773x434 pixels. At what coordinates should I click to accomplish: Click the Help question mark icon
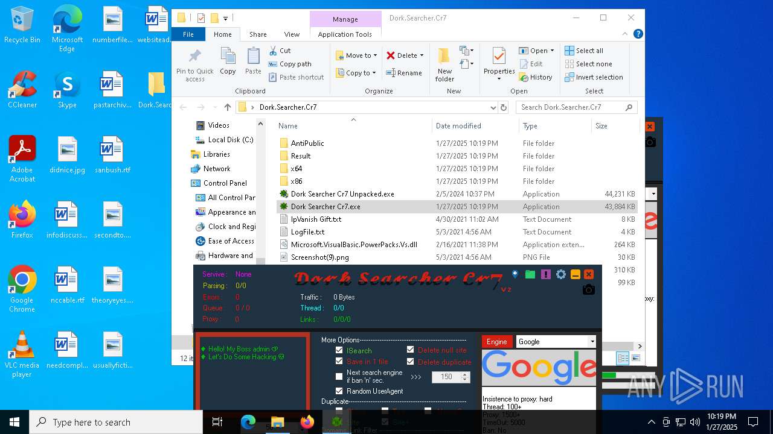(x=638, y=34)
